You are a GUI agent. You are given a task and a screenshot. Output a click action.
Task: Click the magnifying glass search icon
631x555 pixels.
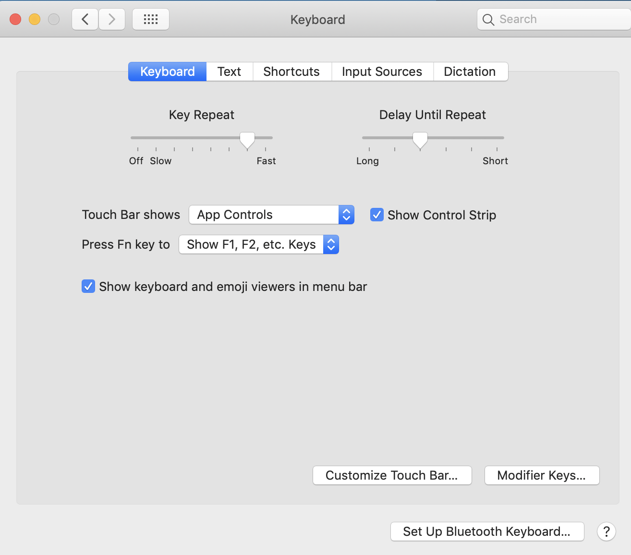[x=488, y=20]
